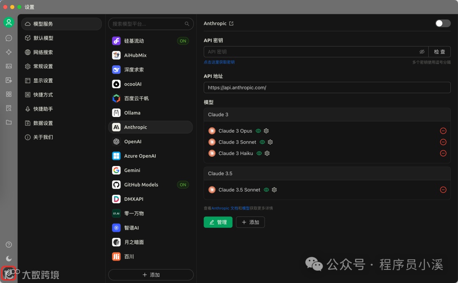Select the 百川 provider
Screen dimensions: 458x283
pyautogui.click(x=151, y=256)
